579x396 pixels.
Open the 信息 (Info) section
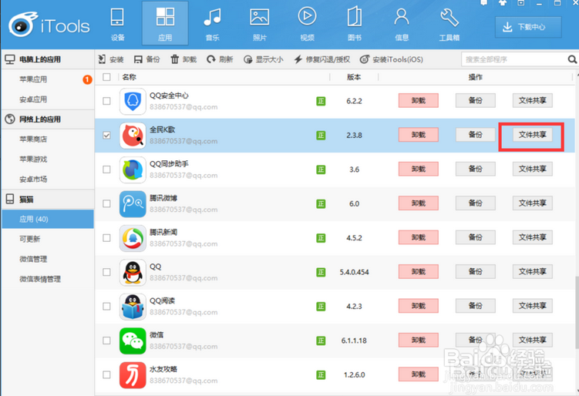pyautogui.click(x=402, y=25)
